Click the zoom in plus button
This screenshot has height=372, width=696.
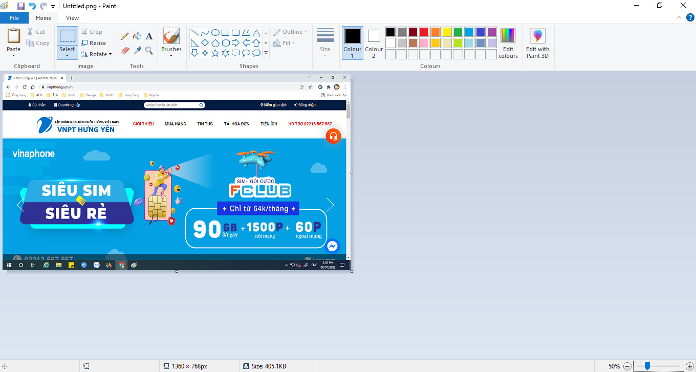(689, 366)
